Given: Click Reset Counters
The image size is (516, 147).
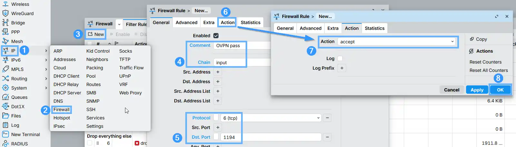Looking at the screenshot, I should coord(485,62).
